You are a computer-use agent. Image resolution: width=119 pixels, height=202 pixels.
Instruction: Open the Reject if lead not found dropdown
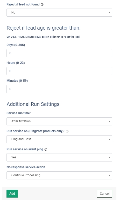59,13
